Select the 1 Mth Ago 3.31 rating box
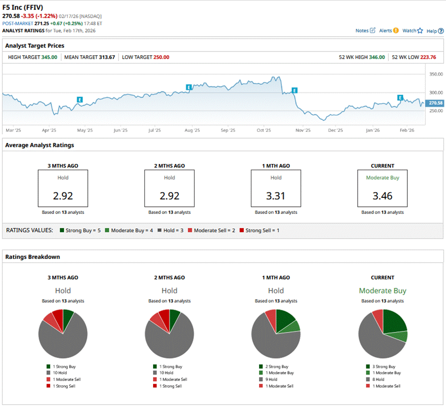The image size is (446, 407). tap(276, 188)
